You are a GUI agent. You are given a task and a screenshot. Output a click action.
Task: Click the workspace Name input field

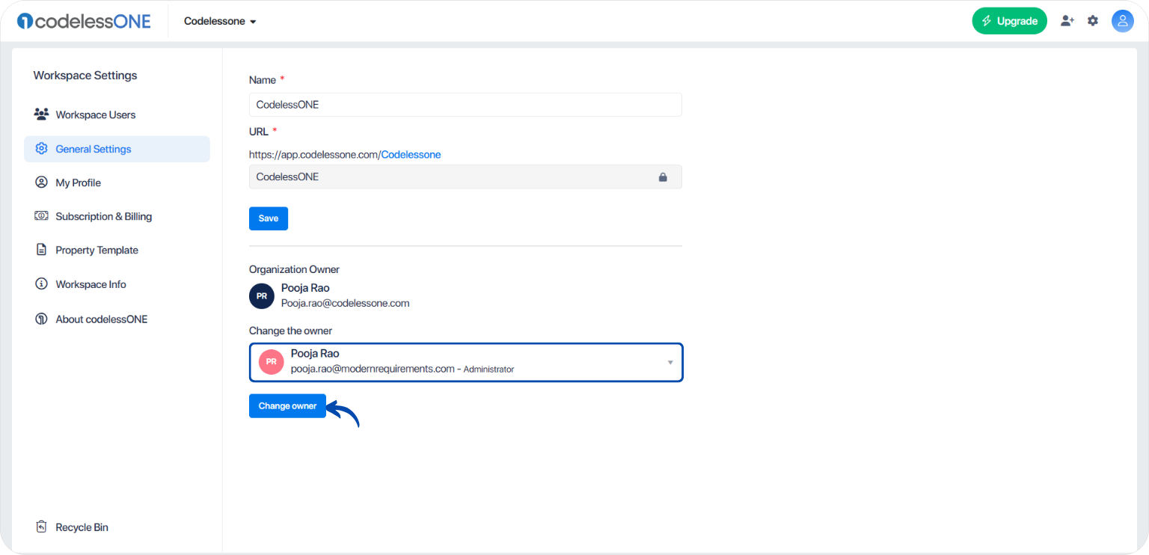click(465, 105)
